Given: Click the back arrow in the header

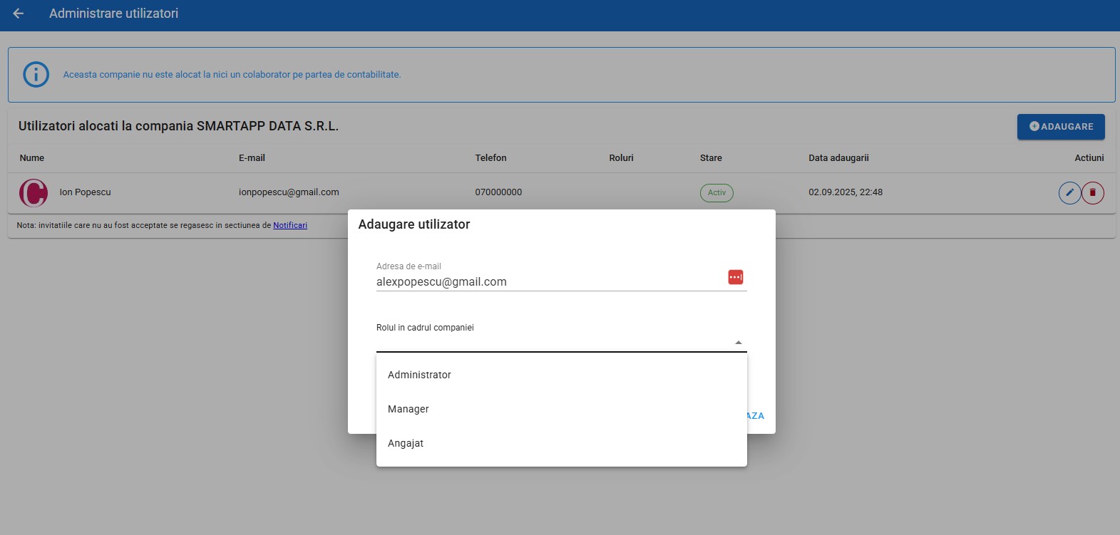Looking at the screenshot, I should tap(19, 14).
